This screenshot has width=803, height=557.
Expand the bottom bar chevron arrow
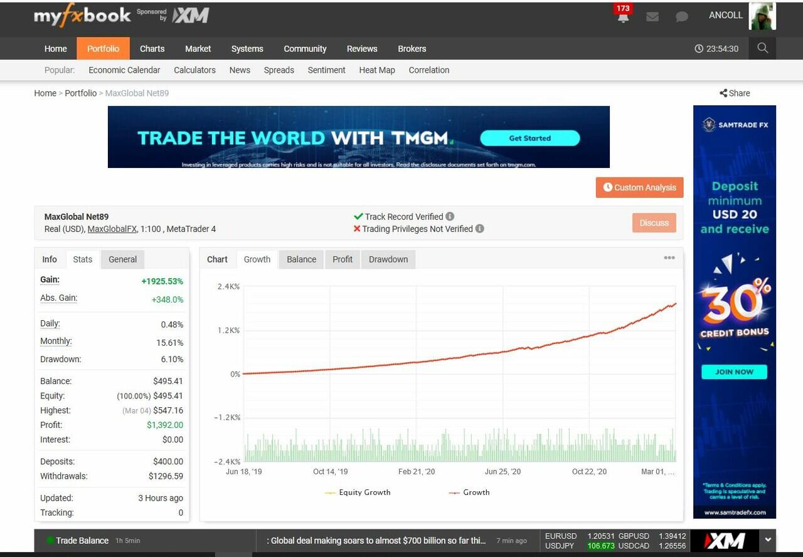768,539
